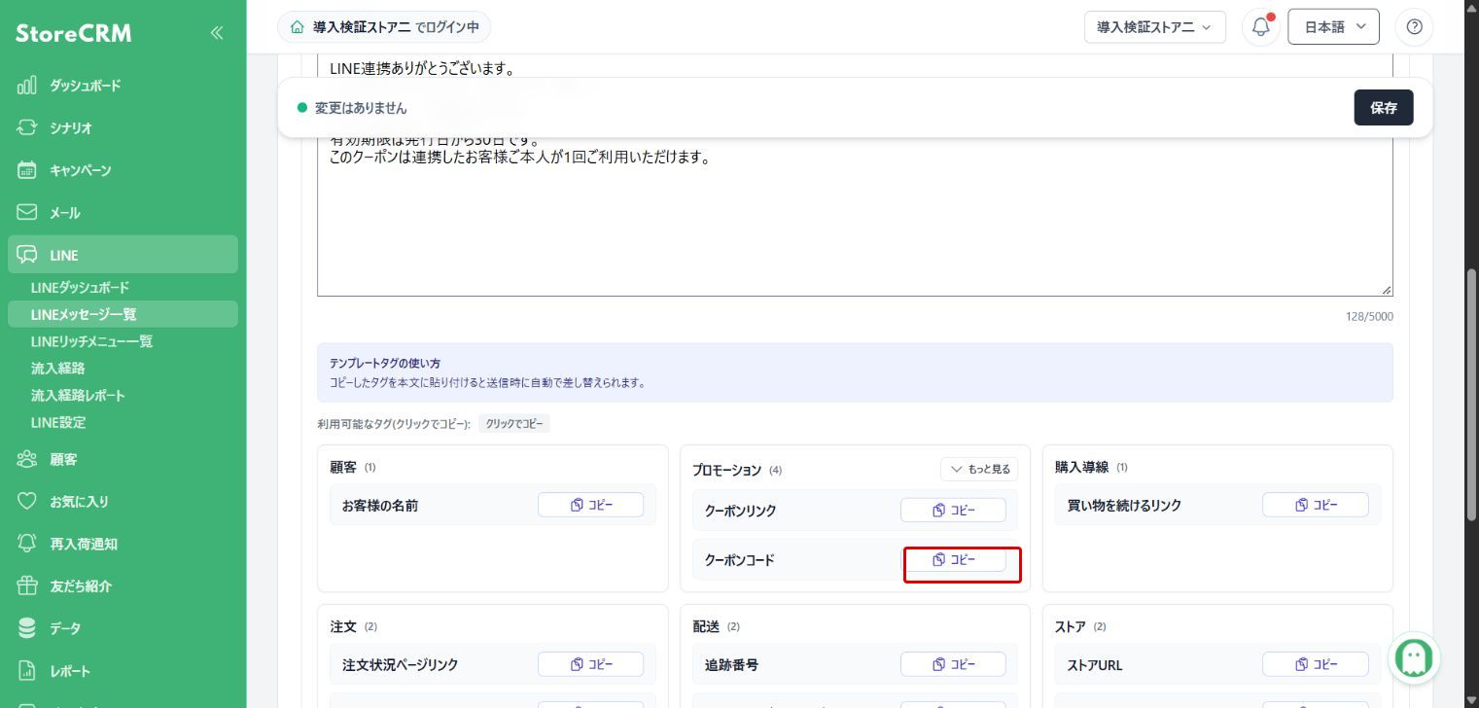
Task: Click the report document icon
Action: (x=27, y=671)
